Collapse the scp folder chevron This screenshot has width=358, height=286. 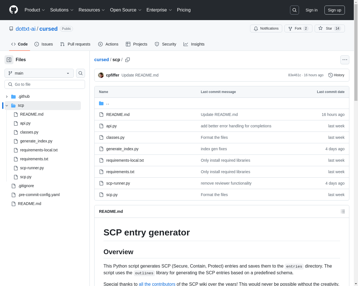tap(7, 105)
